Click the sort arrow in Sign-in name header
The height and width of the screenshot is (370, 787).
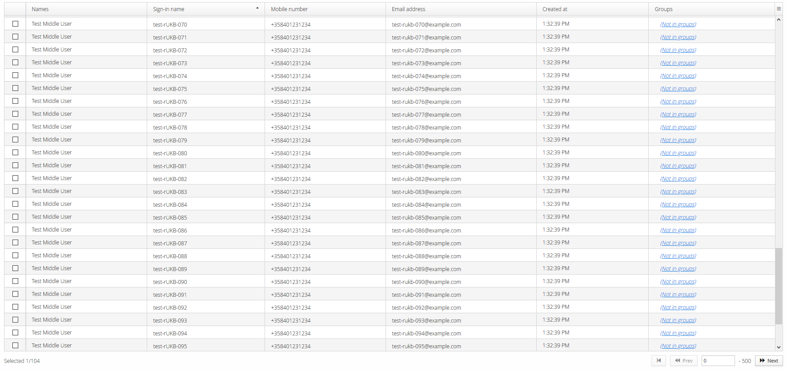257,8
